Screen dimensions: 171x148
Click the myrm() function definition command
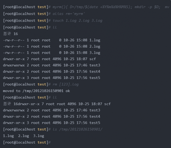click(111, 7)
